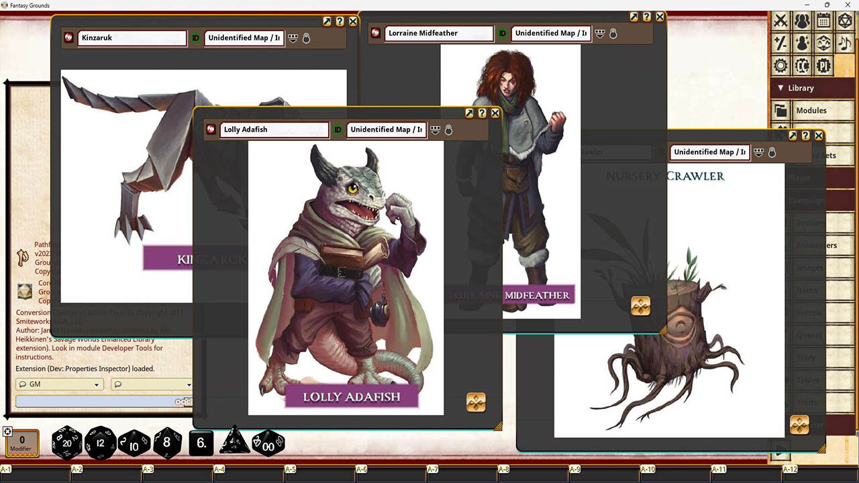The height and width of the screenshot is (483, 859).
Task: Open the Calendar tool in the sidebar
Action: [824, 22]
